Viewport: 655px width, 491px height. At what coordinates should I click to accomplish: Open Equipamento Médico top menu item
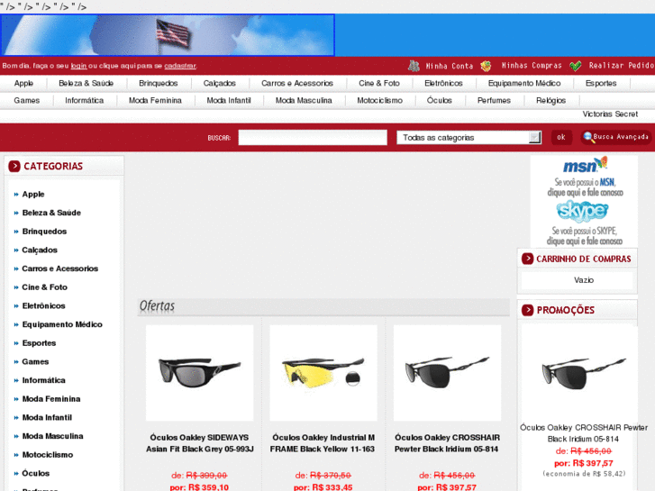pos(524,83)
